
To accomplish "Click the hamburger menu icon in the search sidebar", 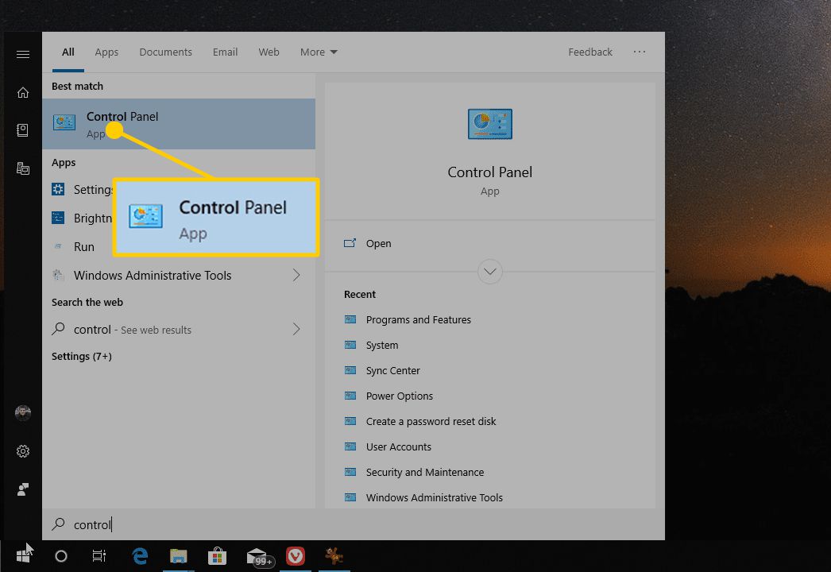I will point(23,54).
